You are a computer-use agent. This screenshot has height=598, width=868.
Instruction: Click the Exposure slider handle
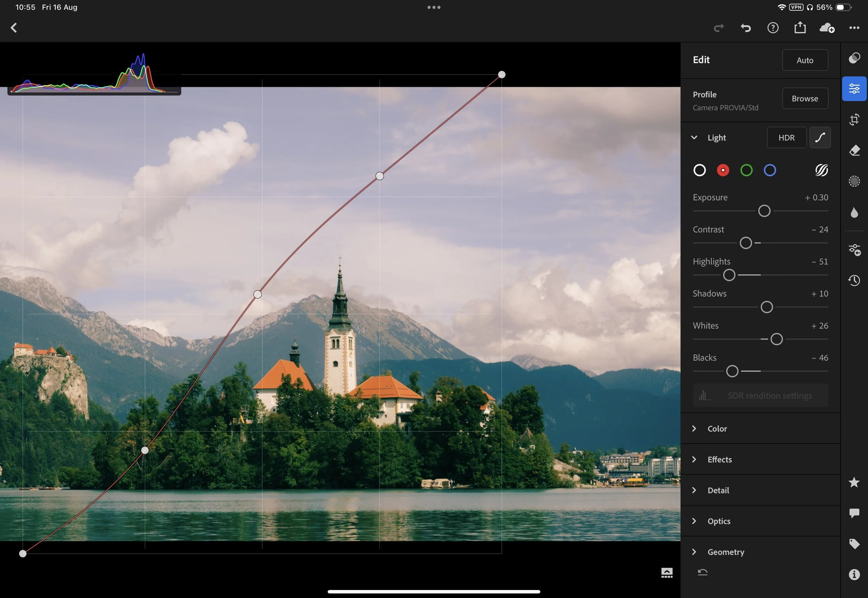[x=764, y=211]
